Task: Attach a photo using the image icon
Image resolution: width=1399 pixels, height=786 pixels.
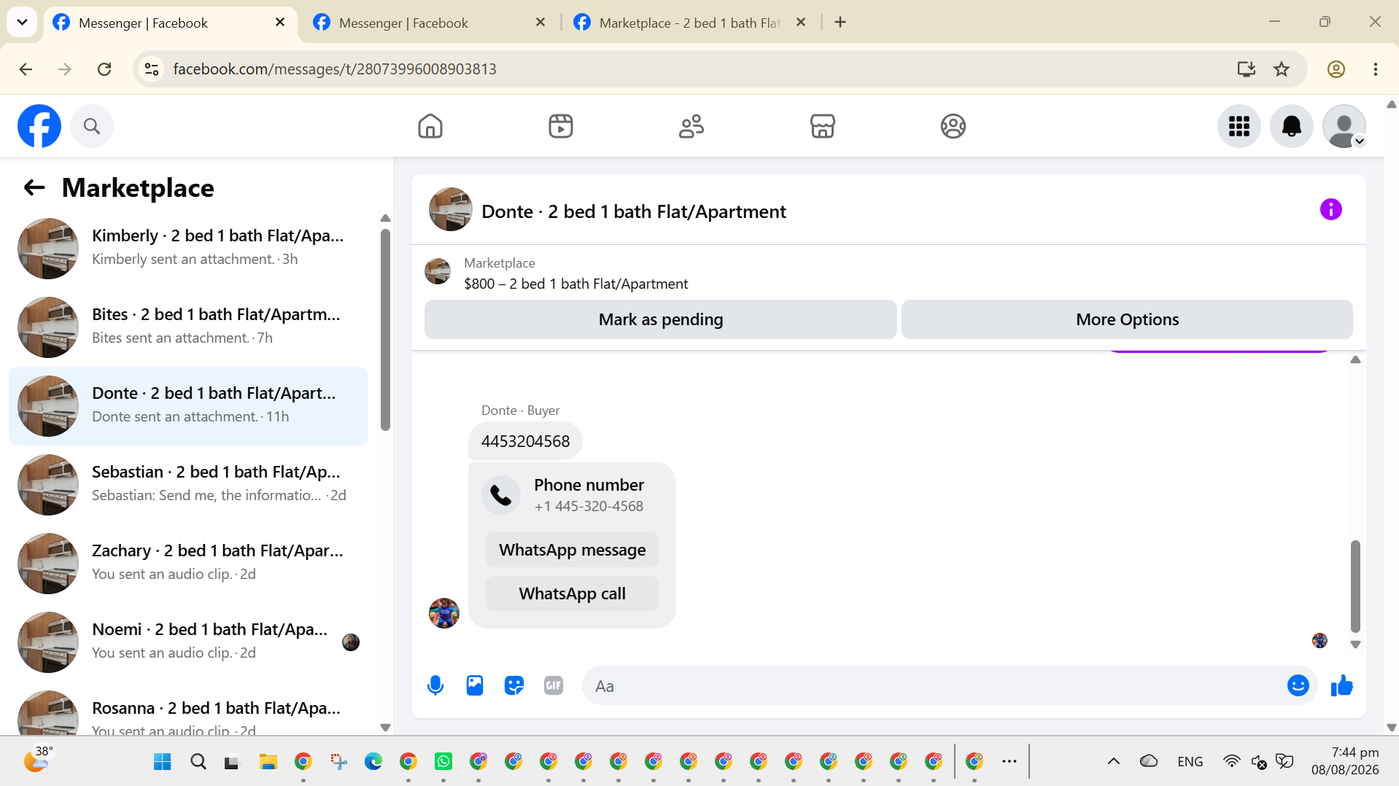Action: 475,685
